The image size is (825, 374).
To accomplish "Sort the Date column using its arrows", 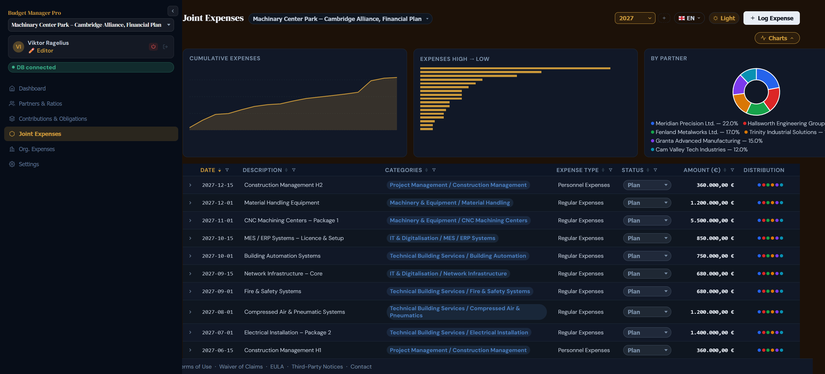I will (219, 170).
